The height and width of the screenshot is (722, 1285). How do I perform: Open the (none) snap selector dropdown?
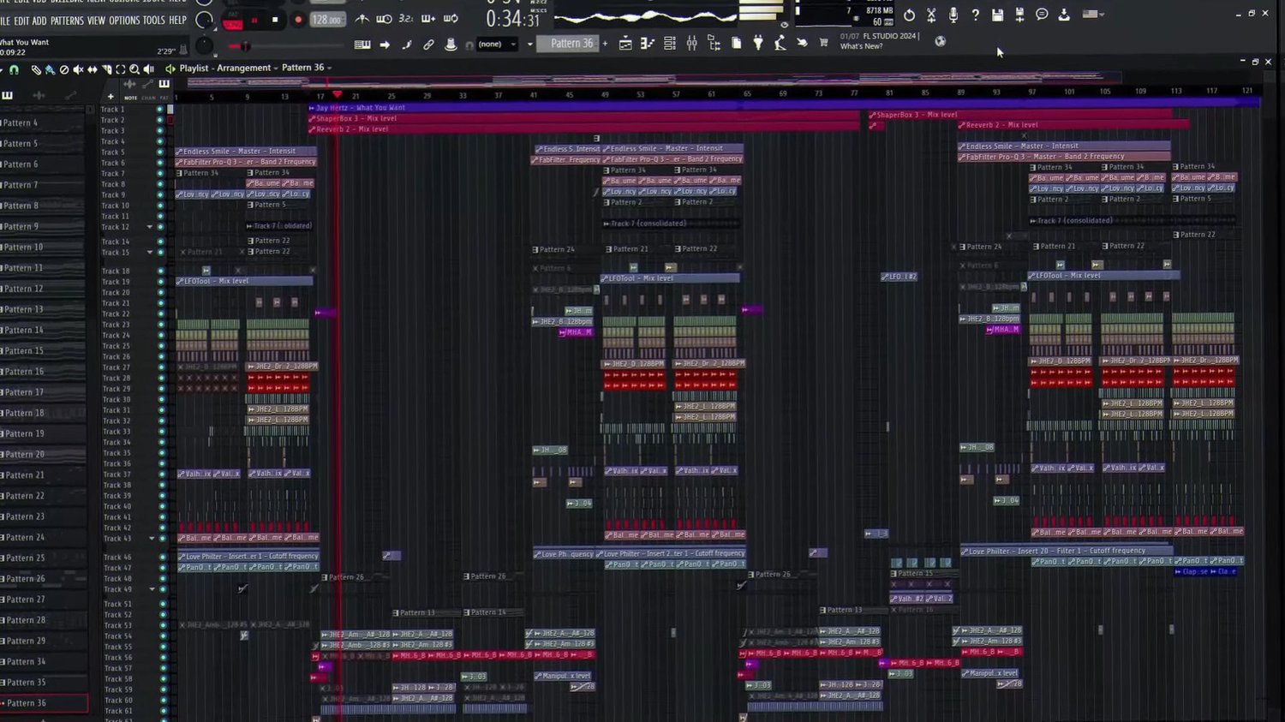pyautogui.click(x=497, y=44)
